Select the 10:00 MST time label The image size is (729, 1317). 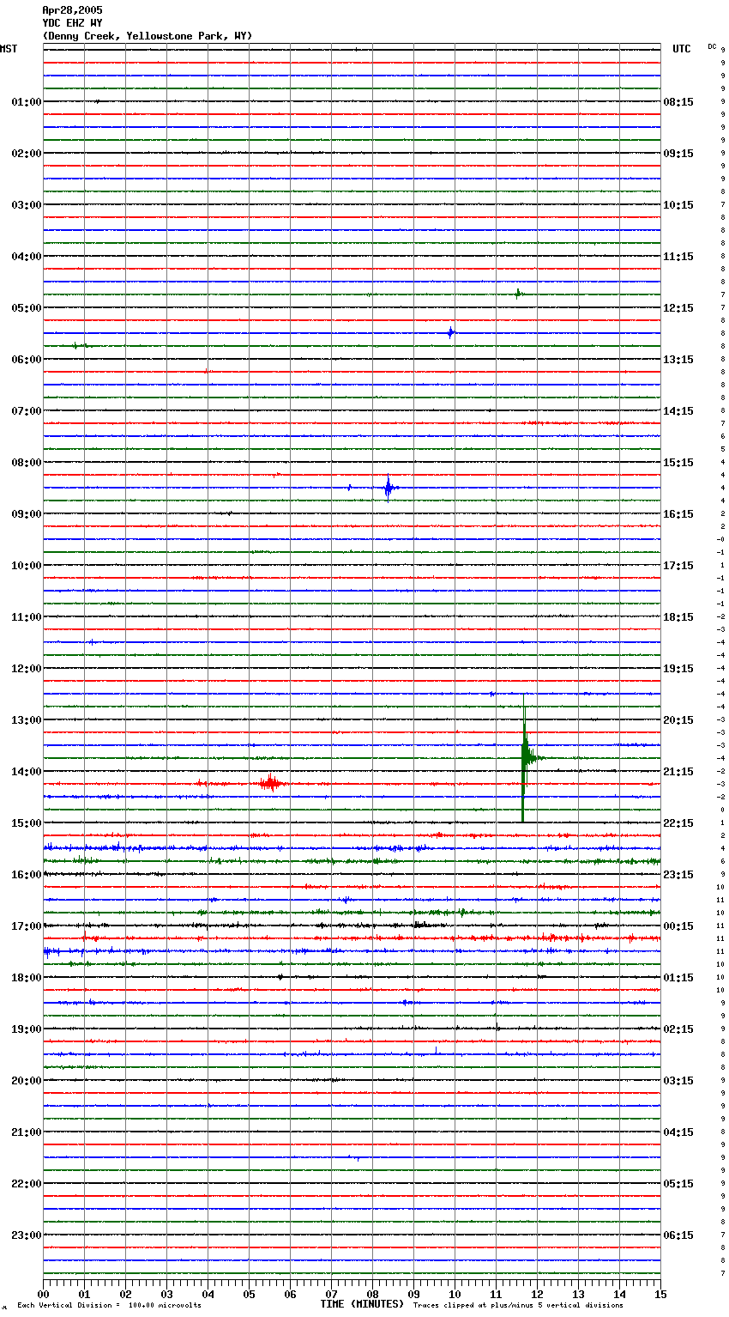point(27,566)
